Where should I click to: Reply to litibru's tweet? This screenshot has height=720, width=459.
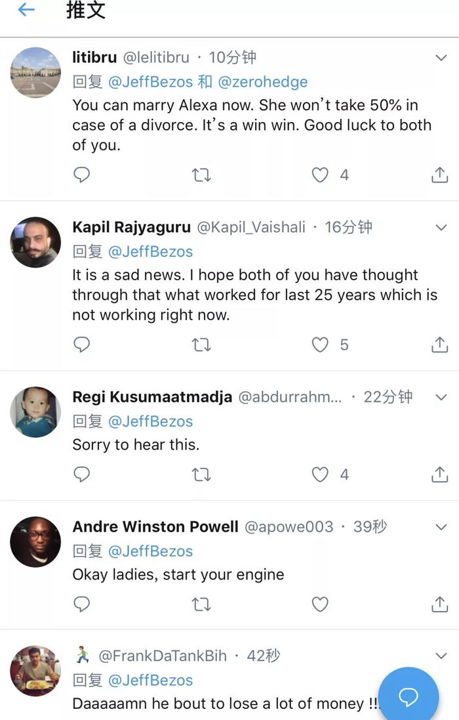81,175
